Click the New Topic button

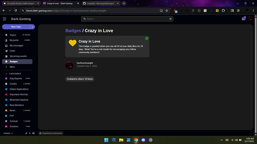coord(16,27)
